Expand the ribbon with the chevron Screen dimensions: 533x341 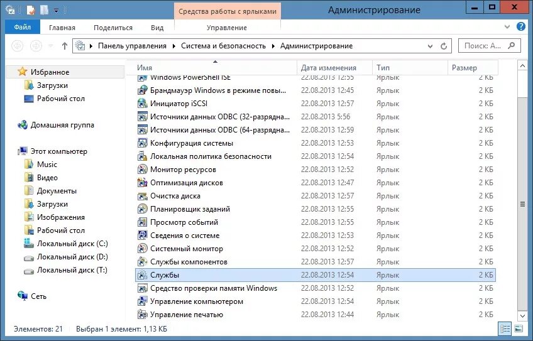507,27
